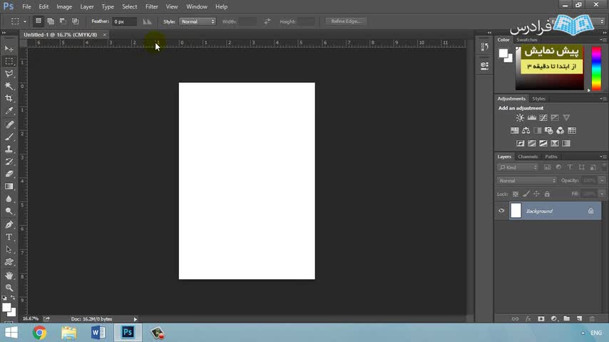
Task: Select the Healing Brush tool
Action: [9, 124]
